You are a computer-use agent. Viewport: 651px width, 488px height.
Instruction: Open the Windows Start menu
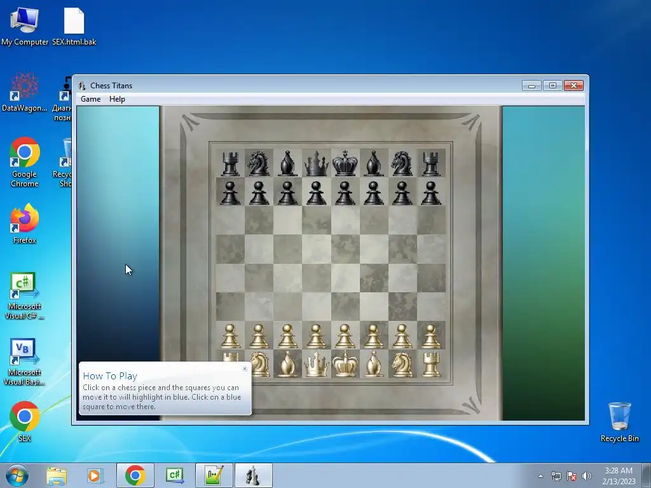click(17, 475)
